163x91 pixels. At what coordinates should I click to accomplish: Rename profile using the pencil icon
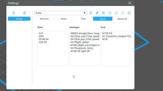pos(97,13)
